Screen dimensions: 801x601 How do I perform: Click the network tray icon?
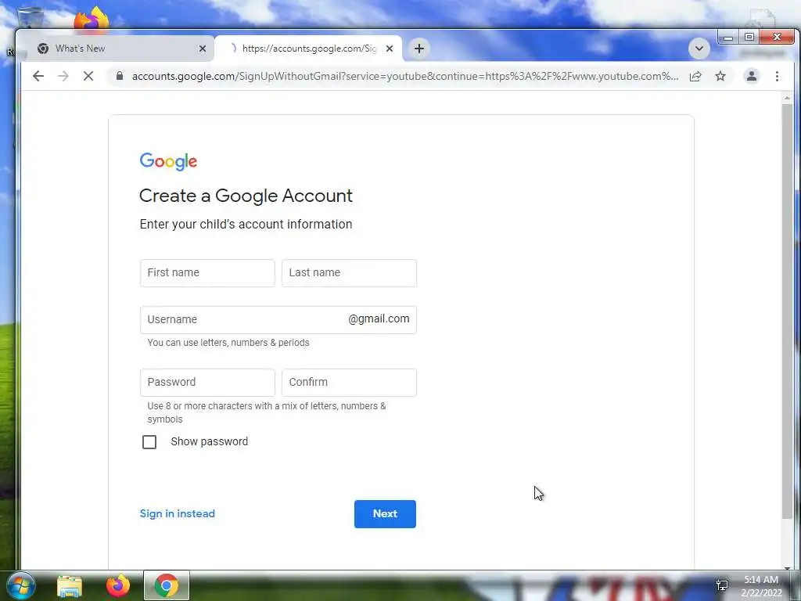722,585
